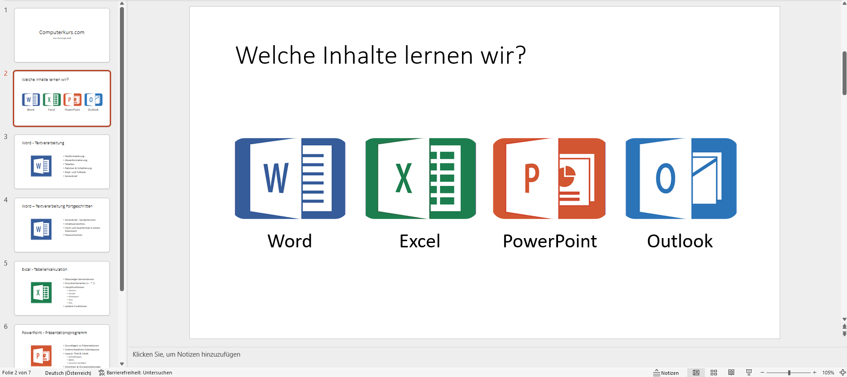The image size is (847, 377).
Task: Click the zoom out minus icon
Action: tap(762, 373)
